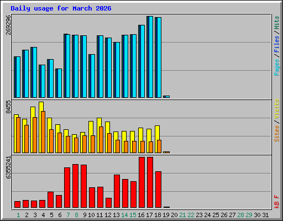This screenshot has height=221, width=283.
Task: Click day 7 on the x-axis
Action: click(x=68, y=215)
